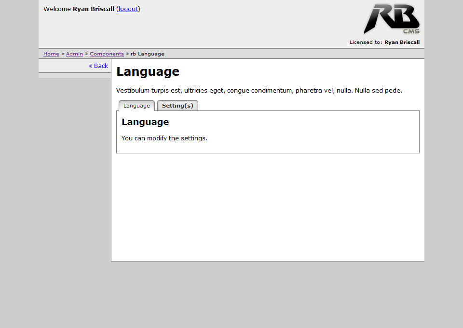
Task: Open the Admin breadcrumb link
Action: 74,54
